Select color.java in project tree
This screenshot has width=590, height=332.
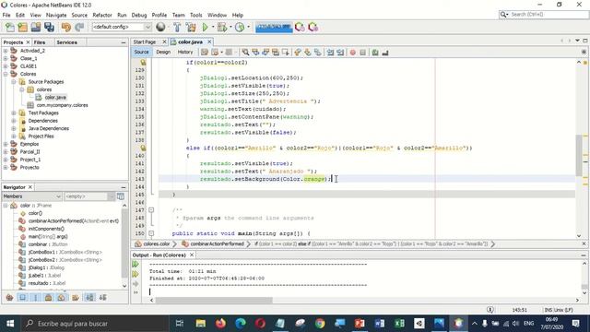coord(55,97)
